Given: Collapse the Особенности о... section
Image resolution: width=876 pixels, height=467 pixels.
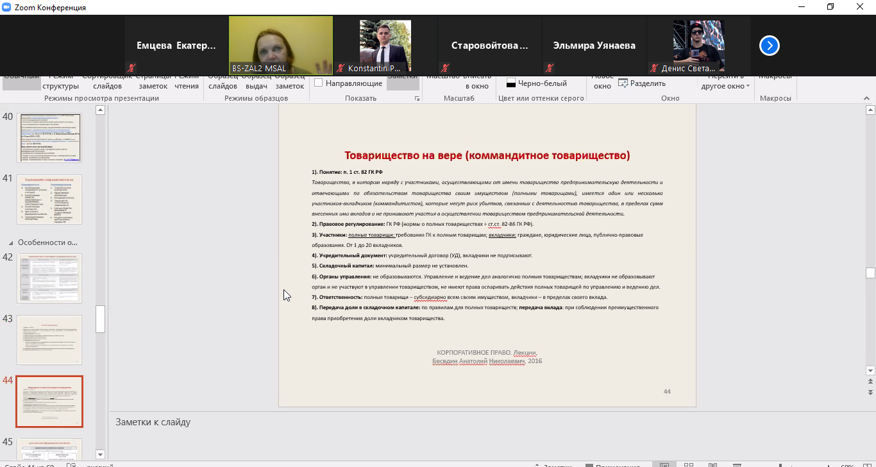Looking at the screenshot, I should 10,243.
